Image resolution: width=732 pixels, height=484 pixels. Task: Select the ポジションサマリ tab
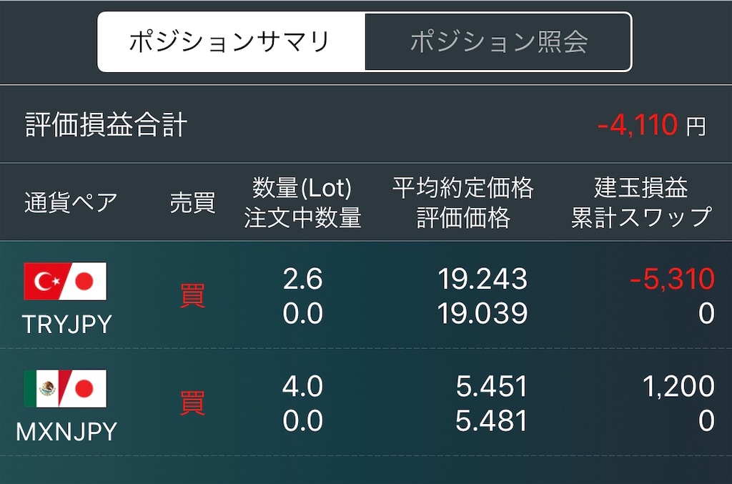[x=229, y=41]
